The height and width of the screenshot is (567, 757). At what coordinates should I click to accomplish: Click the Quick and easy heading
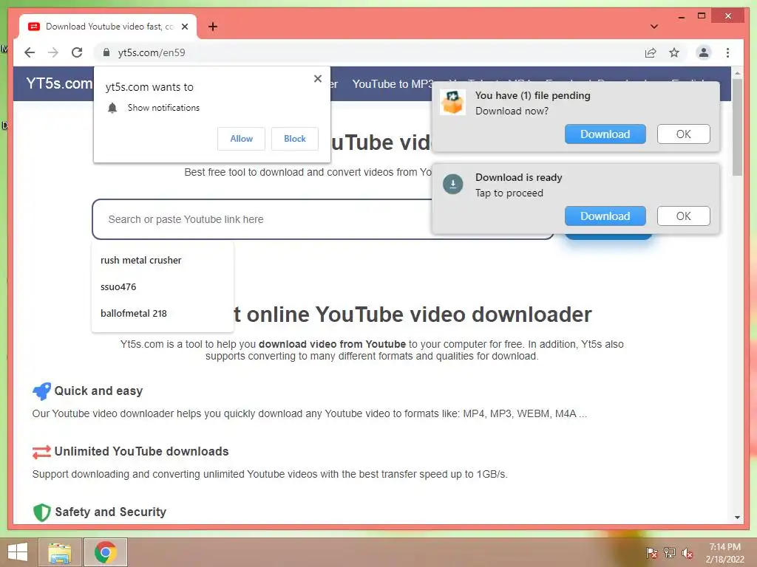[x=98, y=391]
